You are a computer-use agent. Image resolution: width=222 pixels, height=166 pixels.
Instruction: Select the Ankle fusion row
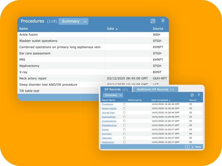(x=93, y=35)
